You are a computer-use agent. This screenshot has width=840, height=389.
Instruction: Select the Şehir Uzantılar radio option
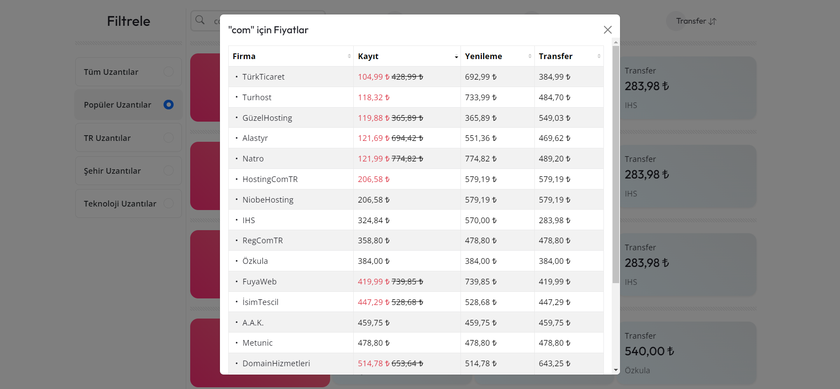tap(168, 171)
